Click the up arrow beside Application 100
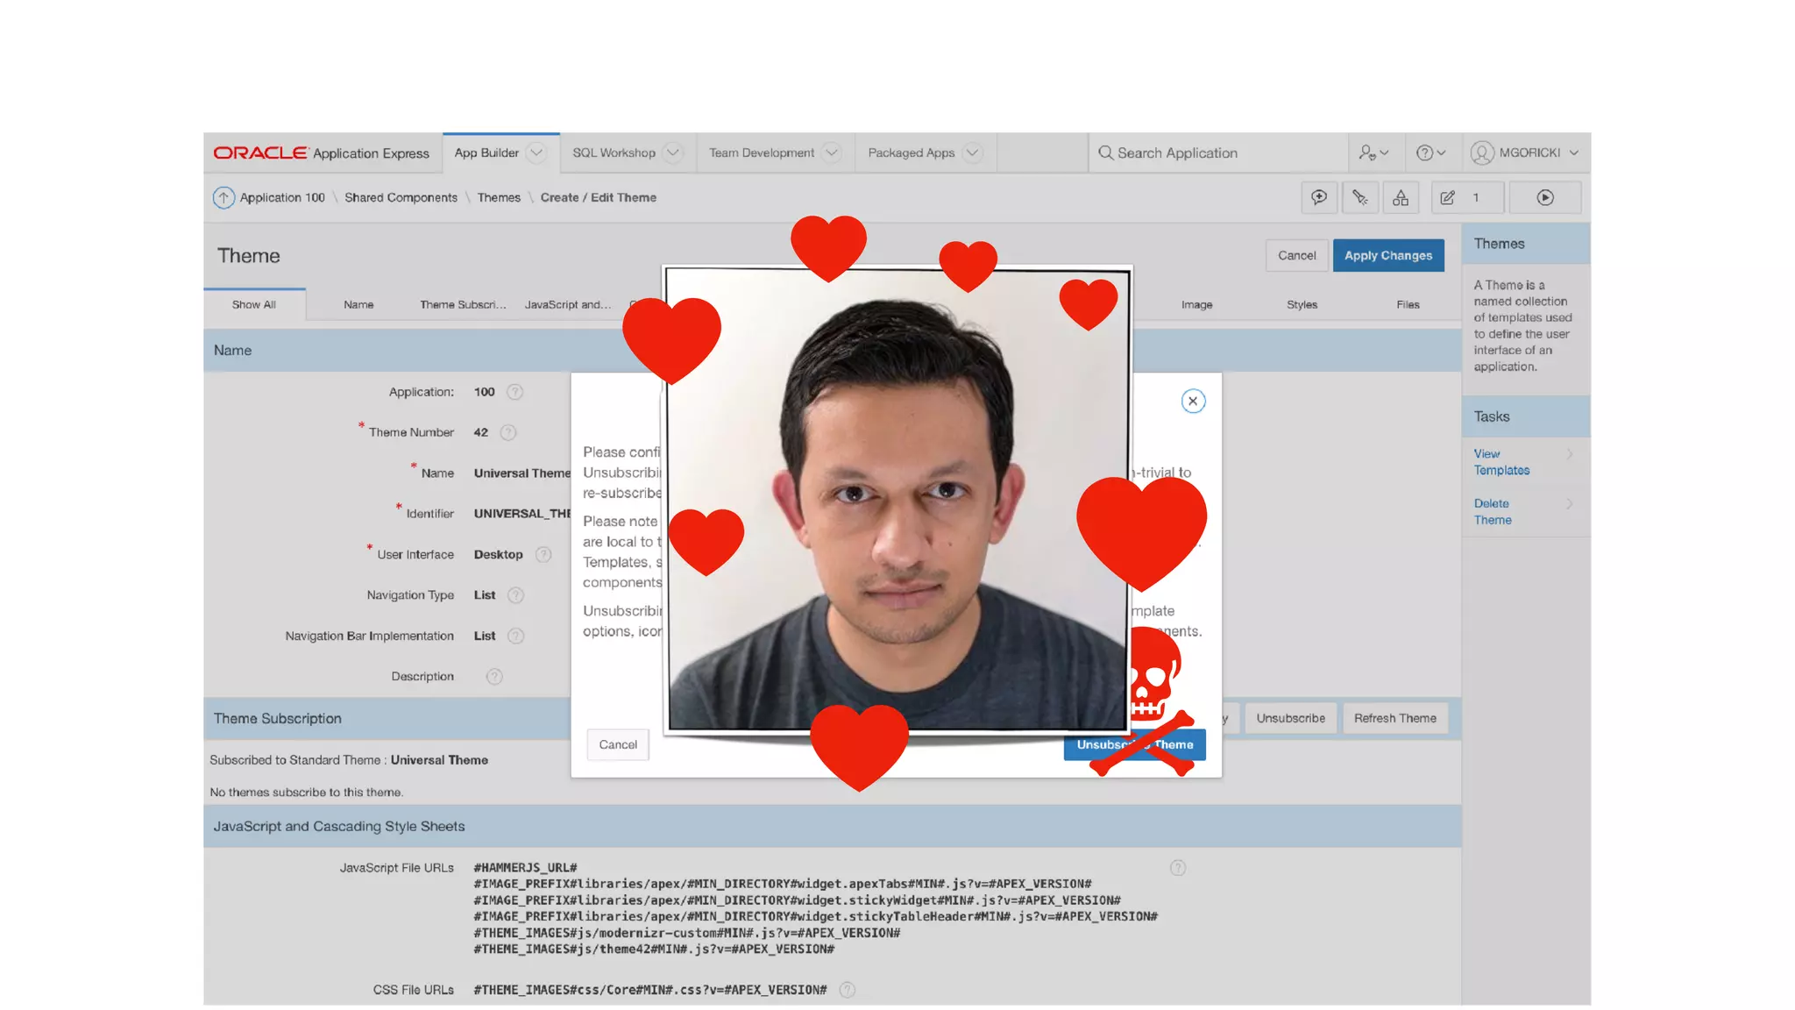The image size is (1795, 1010). pyautogui.click(x=223, y=197)
